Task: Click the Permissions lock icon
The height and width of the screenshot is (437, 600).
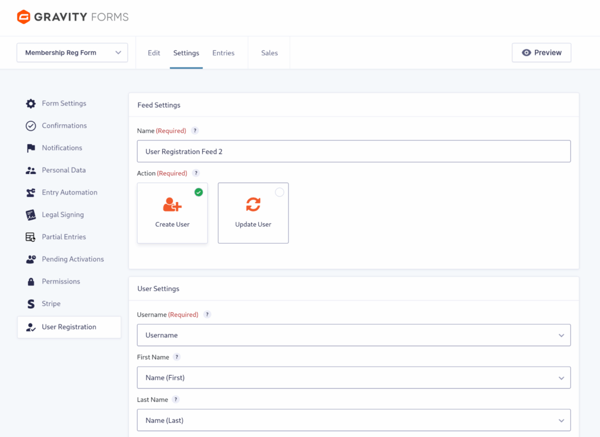Action: tap(30, 282)
